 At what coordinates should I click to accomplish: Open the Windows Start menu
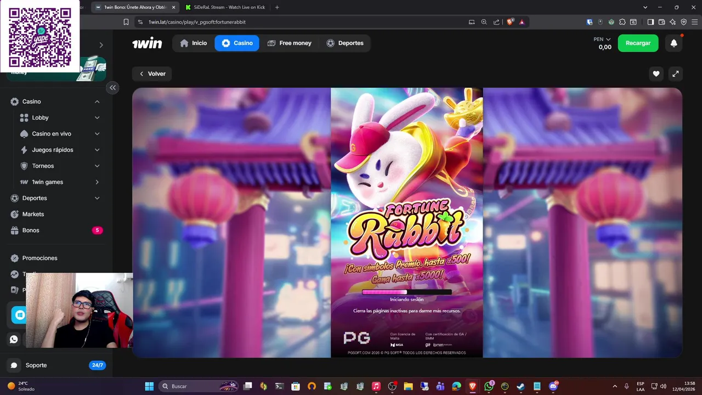[x=149, y=386]
